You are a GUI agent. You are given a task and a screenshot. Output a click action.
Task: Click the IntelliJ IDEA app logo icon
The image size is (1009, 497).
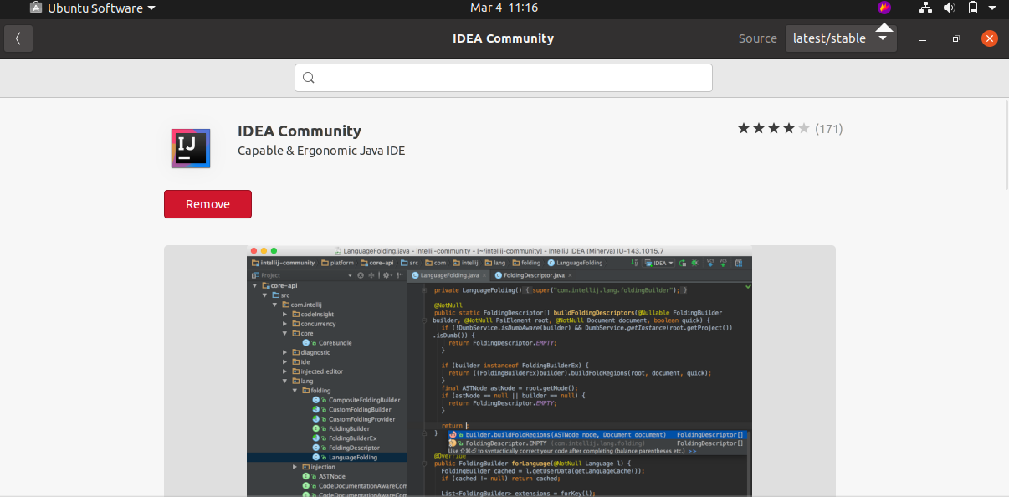click(191, 148)
